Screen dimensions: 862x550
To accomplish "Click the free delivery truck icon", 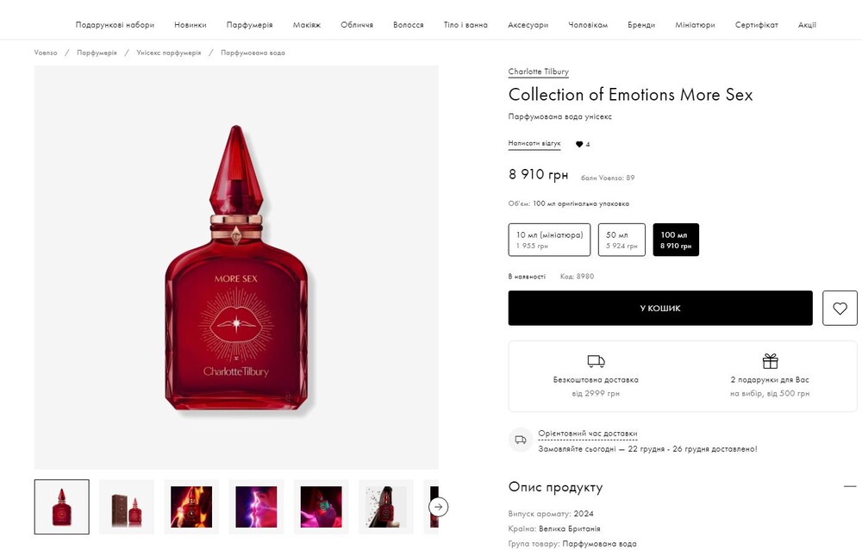I will coord(596,361).
